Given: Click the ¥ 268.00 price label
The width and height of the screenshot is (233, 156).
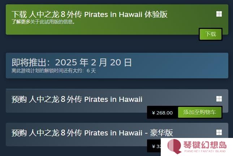Looking at the screenshot, I should tap(162, 113).
